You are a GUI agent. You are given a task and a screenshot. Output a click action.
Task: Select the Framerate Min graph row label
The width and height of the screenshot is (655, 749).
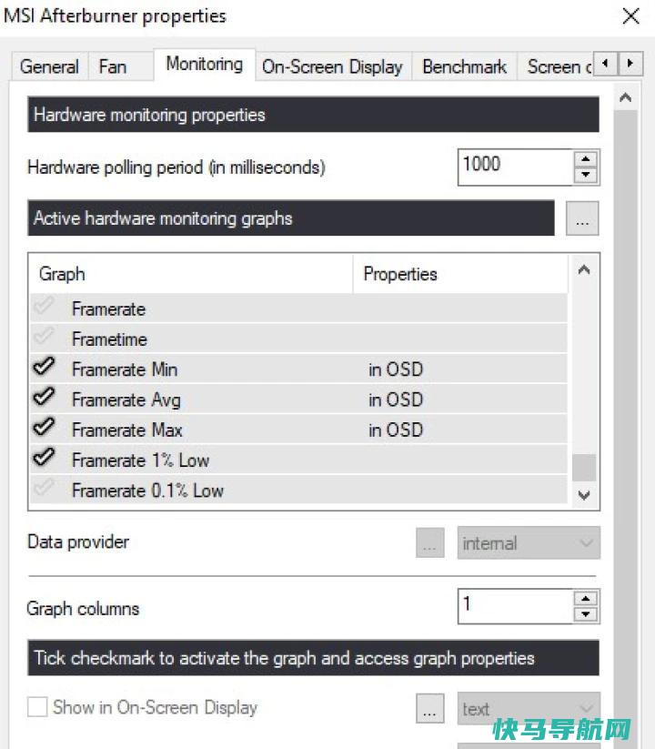(125, 369)
